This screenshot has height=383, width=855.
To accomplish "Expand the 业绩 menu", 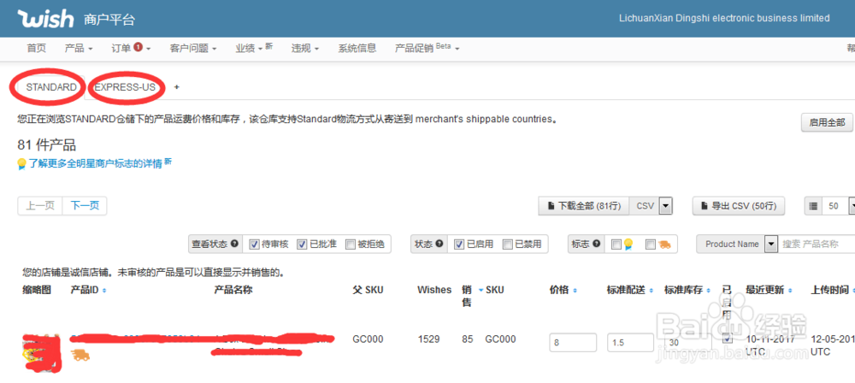I will tap(254, 48).
